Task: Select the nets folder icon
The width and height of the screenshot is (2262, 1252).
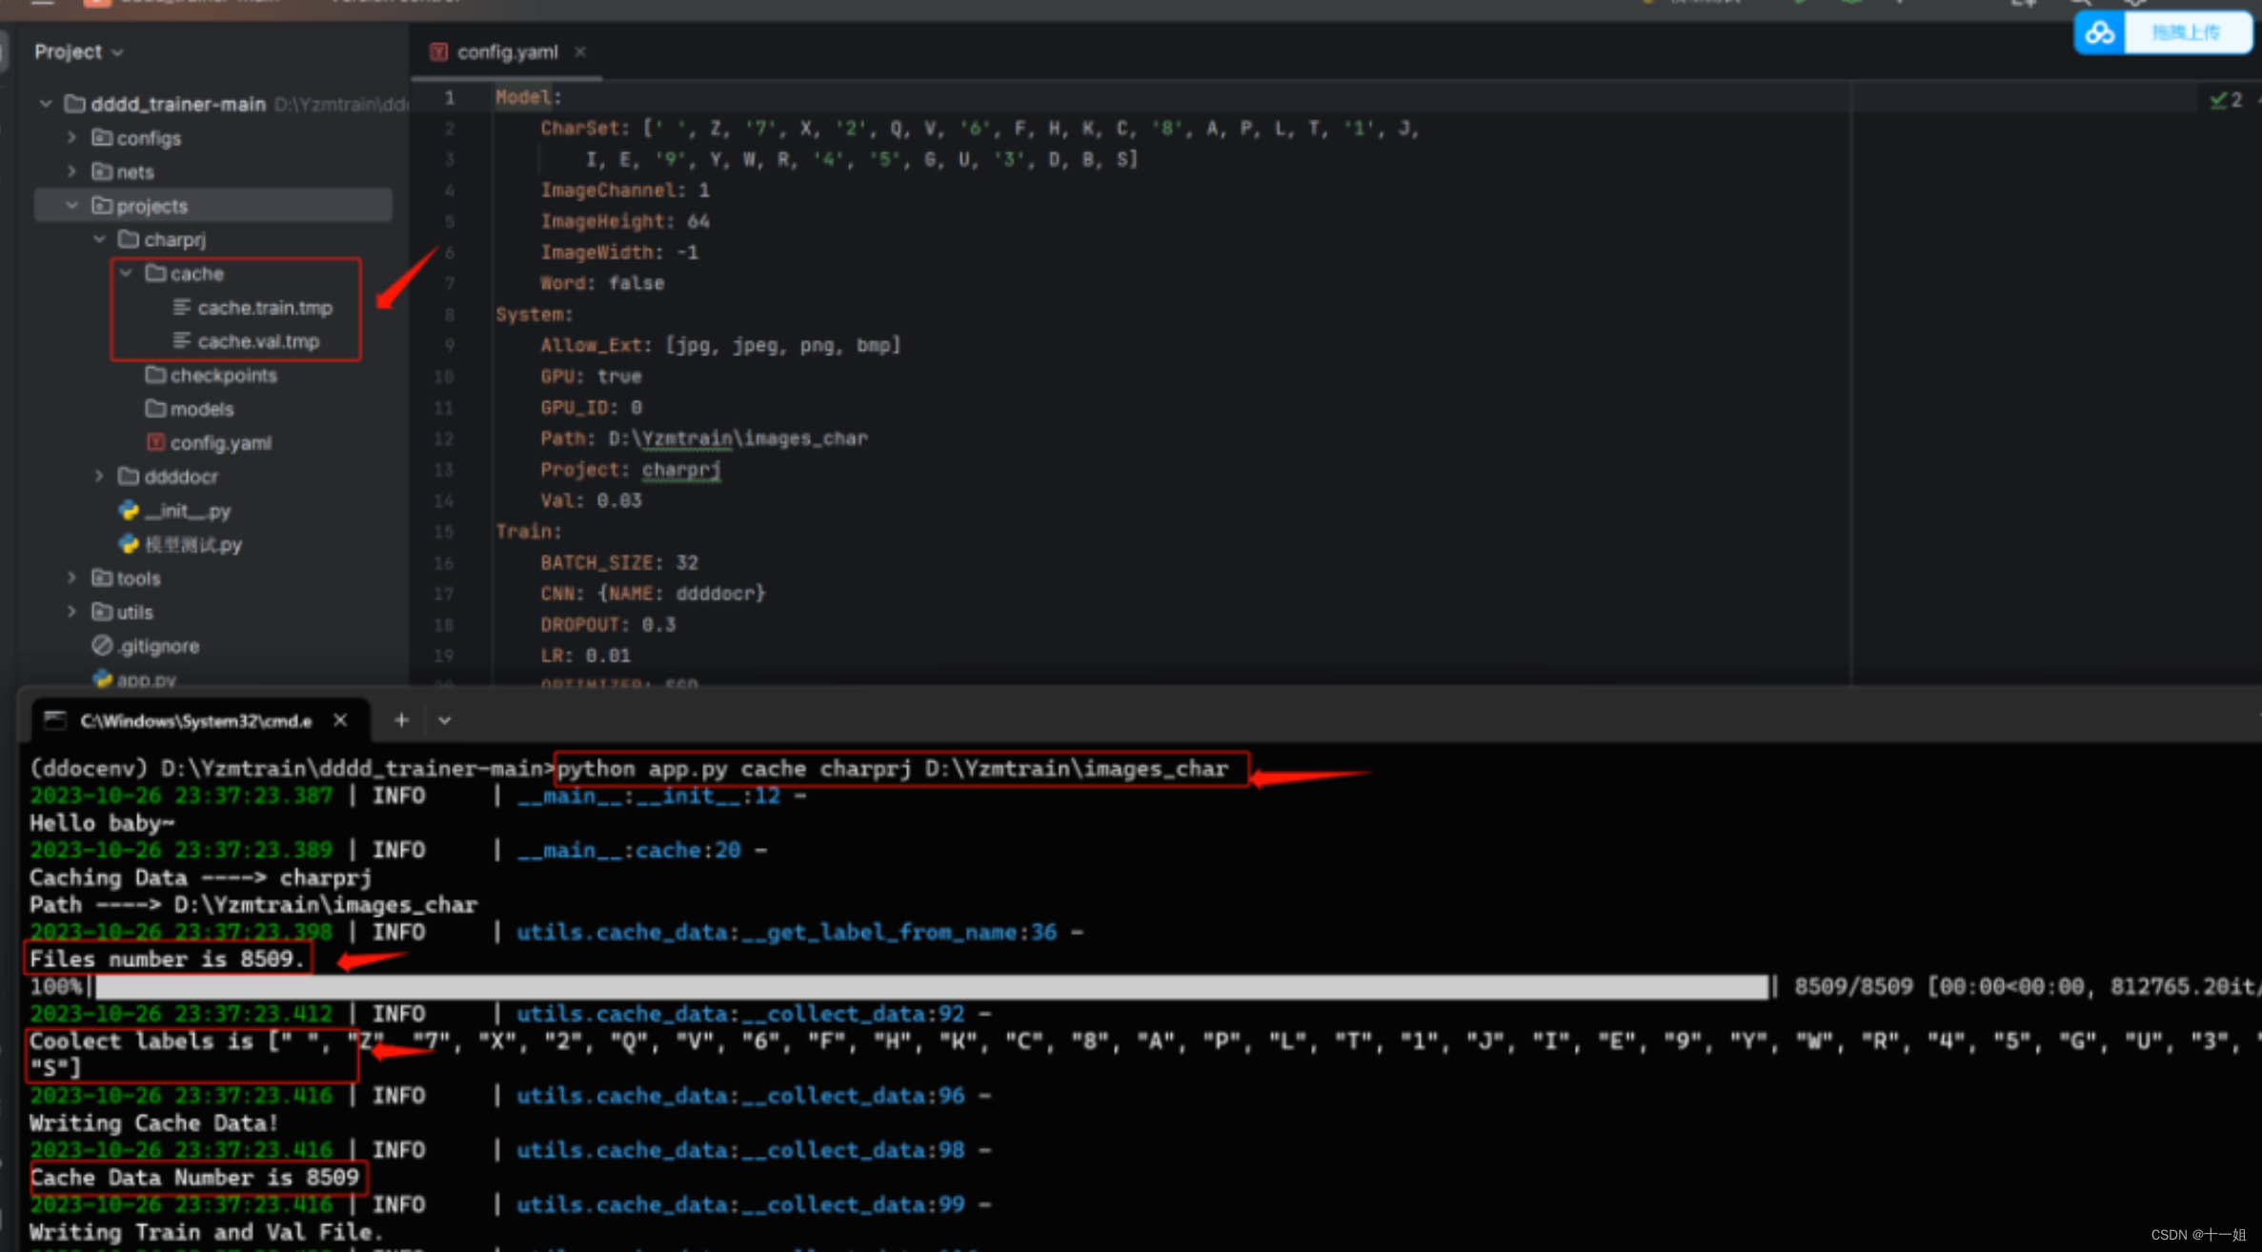Action: coord(101,172)
